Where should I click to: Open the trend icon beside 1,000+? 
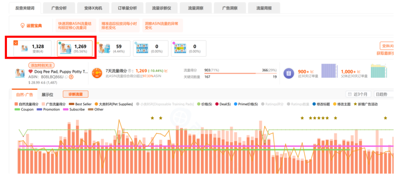pyautogui.click(x=359, y=71)
